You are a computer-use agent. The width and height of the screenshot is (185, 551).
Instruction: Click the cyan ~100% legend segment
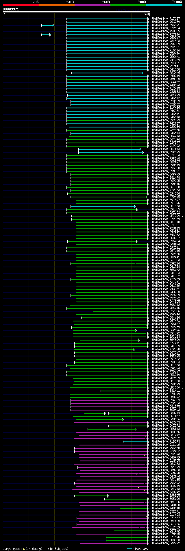[164, 5]
